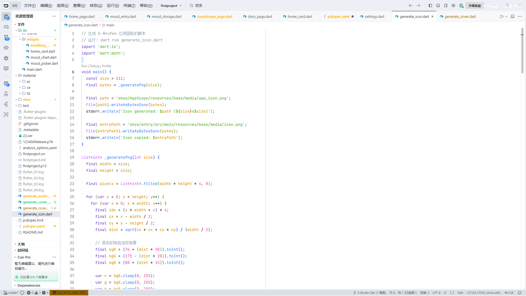This screenshot has height=296, width=526.
Task: Expand the 大纲 outline section
Action: 21,244
